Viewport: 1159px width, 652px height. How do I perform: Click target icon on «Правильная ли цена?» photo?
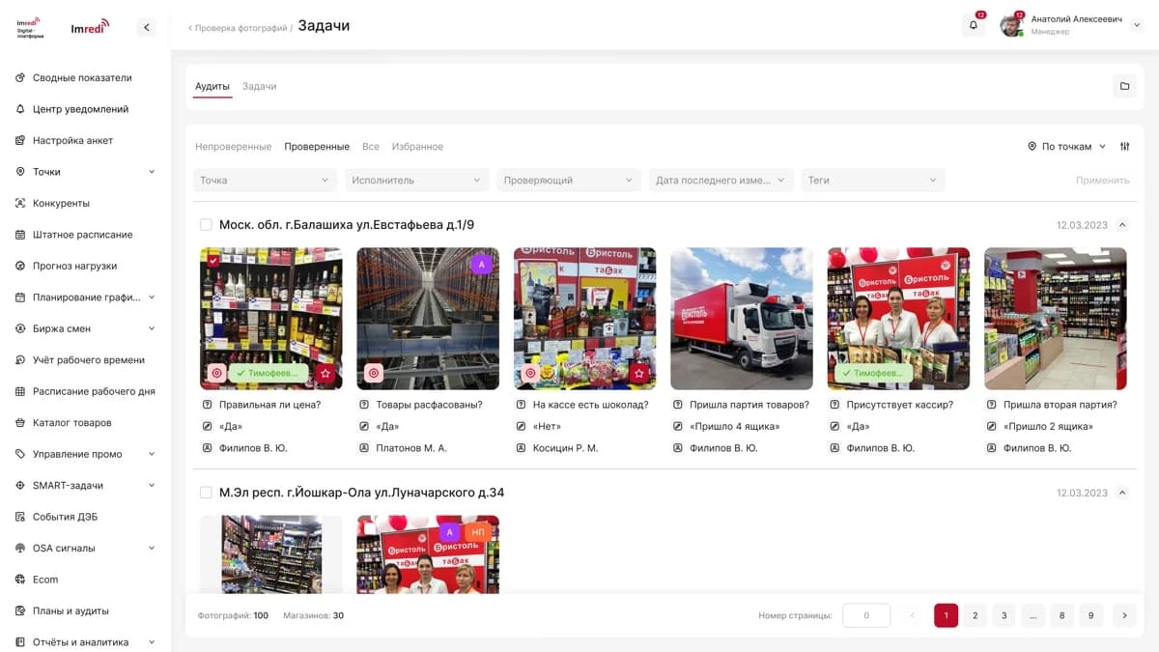point(216,373)
